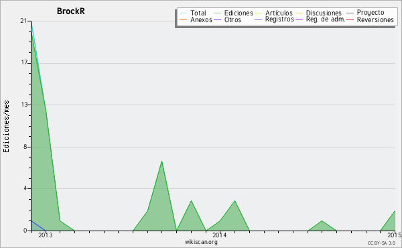Click the chart title BrockR
The width and height of the screenshot is (402, 248).
tap(71, 11)
